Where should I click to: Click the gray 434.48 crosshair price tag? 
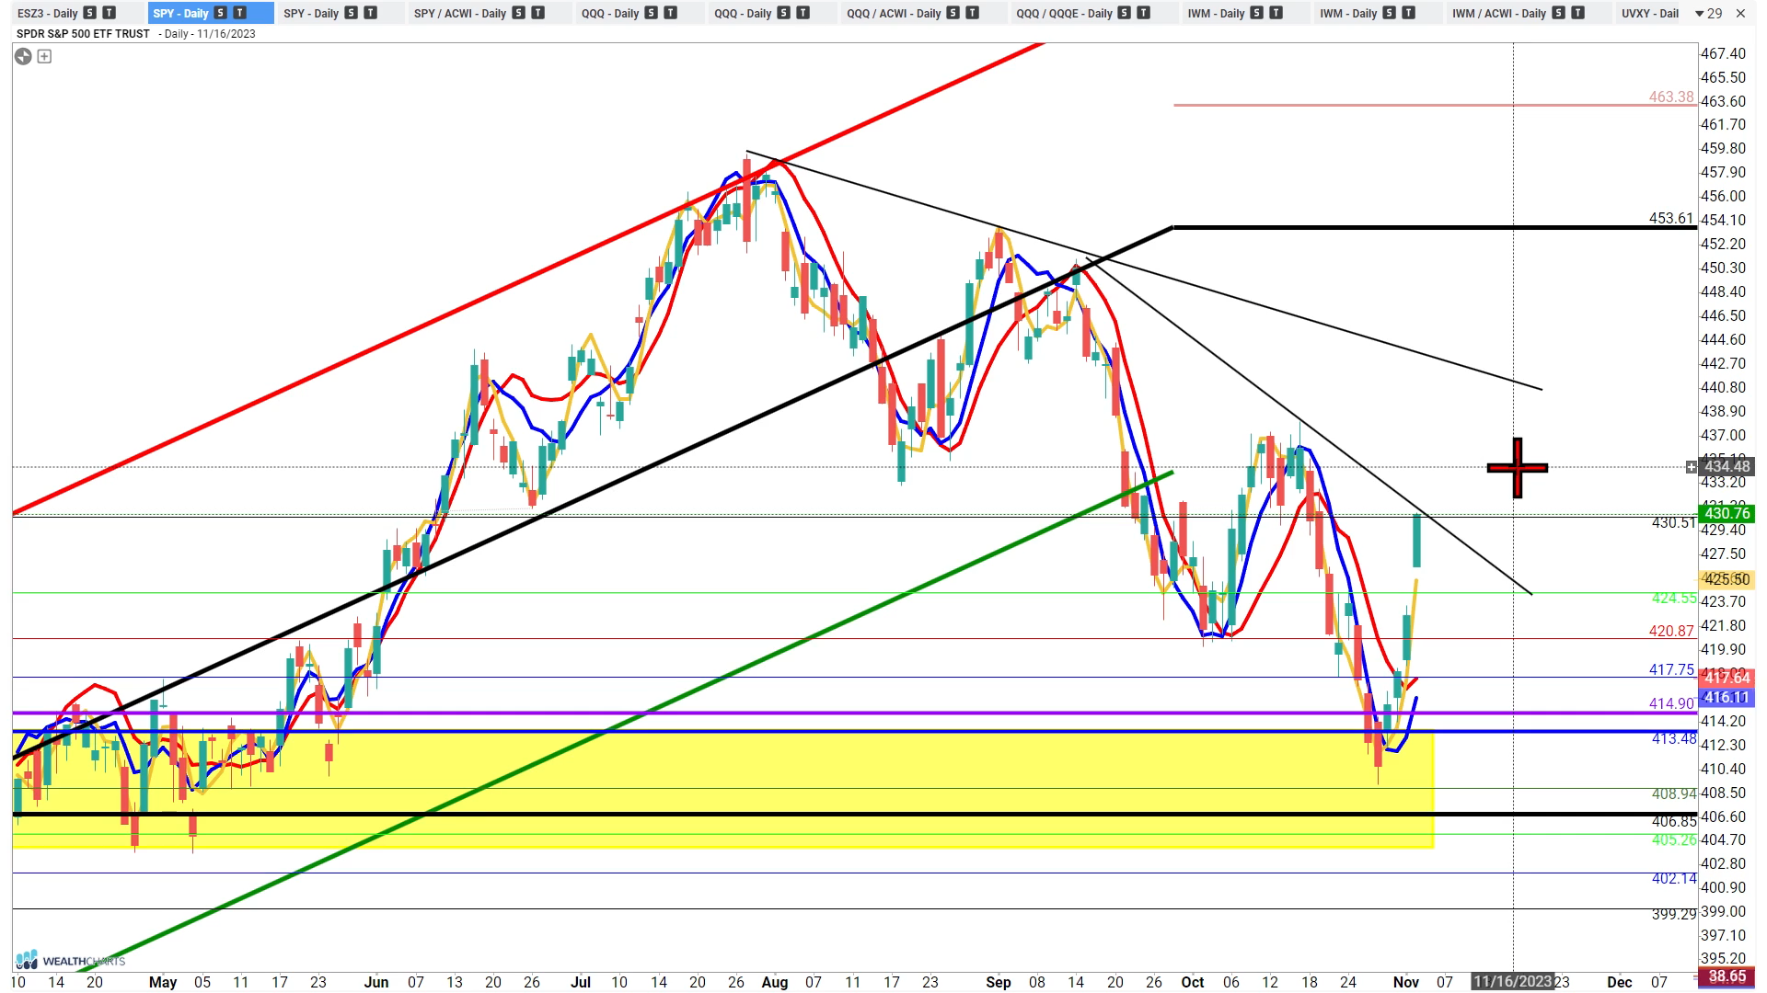1727,467
